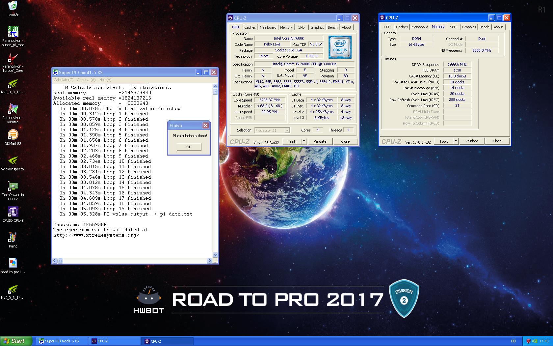Click the Super PI title bar icon
Viewport: 553px width, 346px height.
(x=55, y=72)
